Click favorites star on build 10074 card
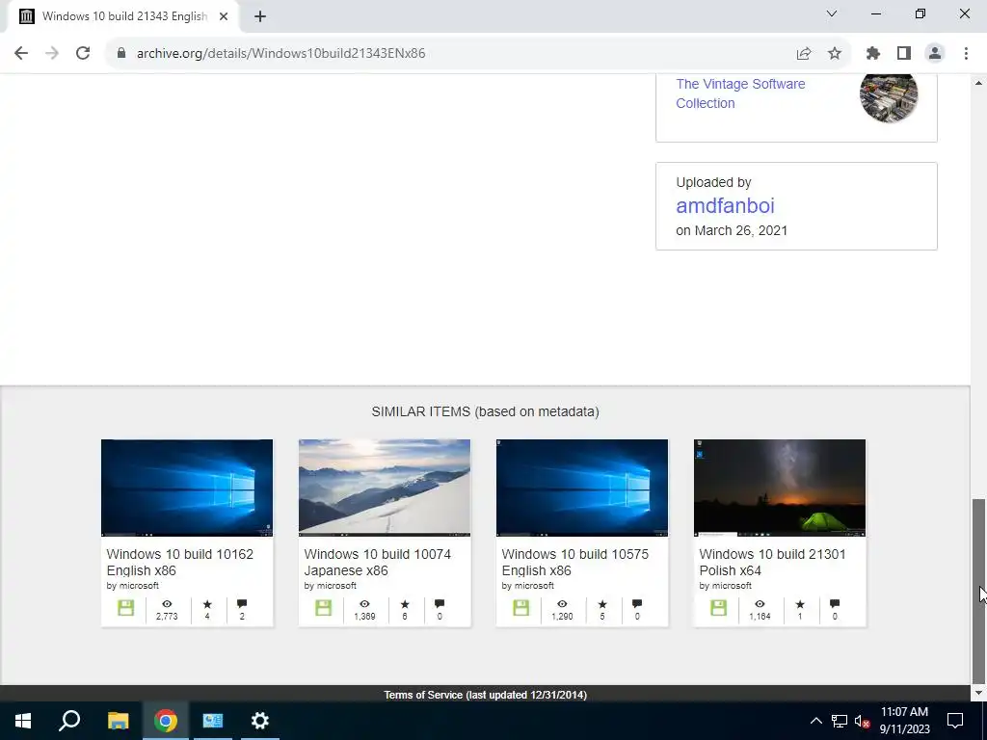Viewport: 987px width, 740px height. click(405, 604)
